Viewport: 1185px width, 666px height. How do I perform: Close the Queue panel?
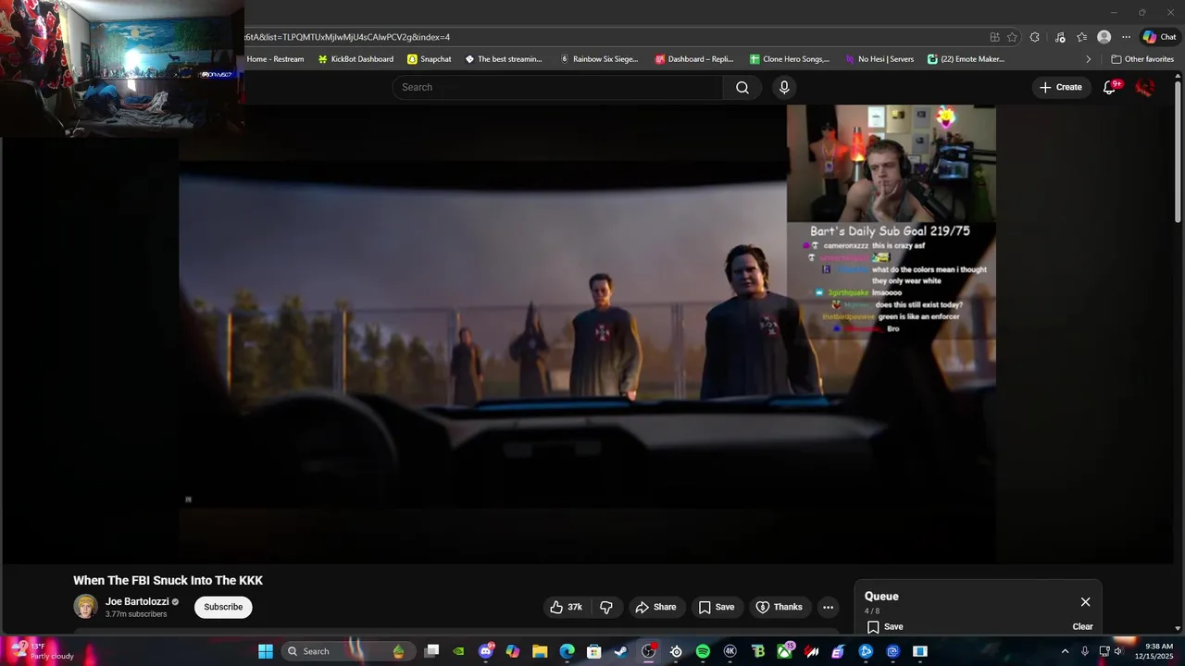click(x=1085, y=602)
